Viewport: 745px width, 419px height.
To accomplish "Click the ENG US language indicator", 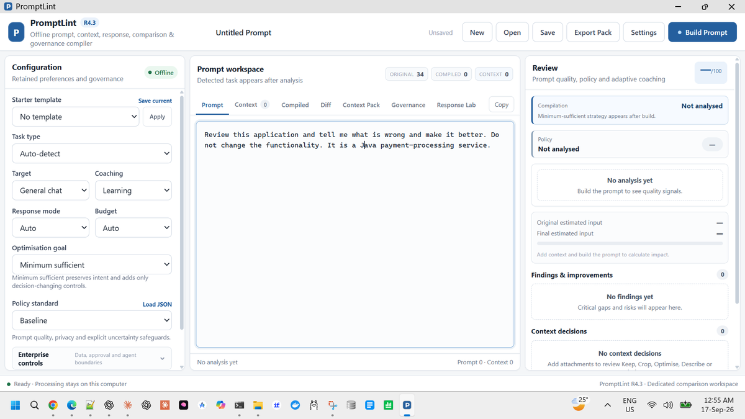I will [x=630, y=405].
